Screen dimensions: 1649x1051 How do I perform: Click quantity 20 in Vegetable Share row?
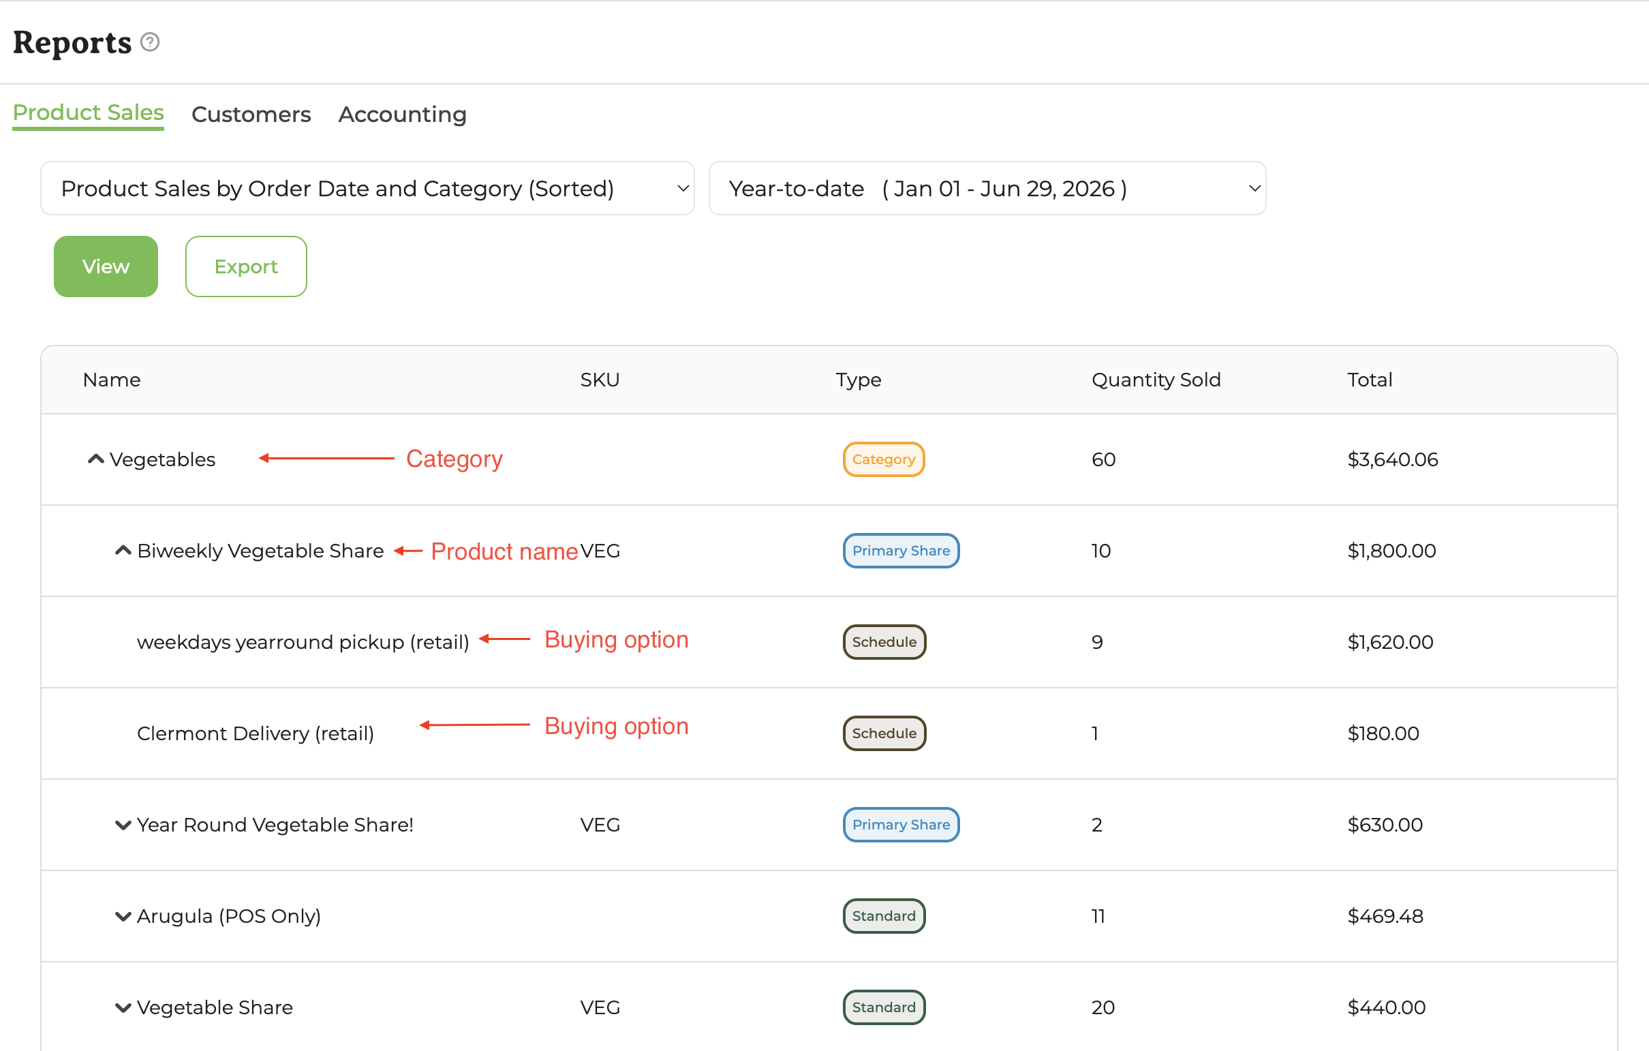(x=1103, y=1007)
